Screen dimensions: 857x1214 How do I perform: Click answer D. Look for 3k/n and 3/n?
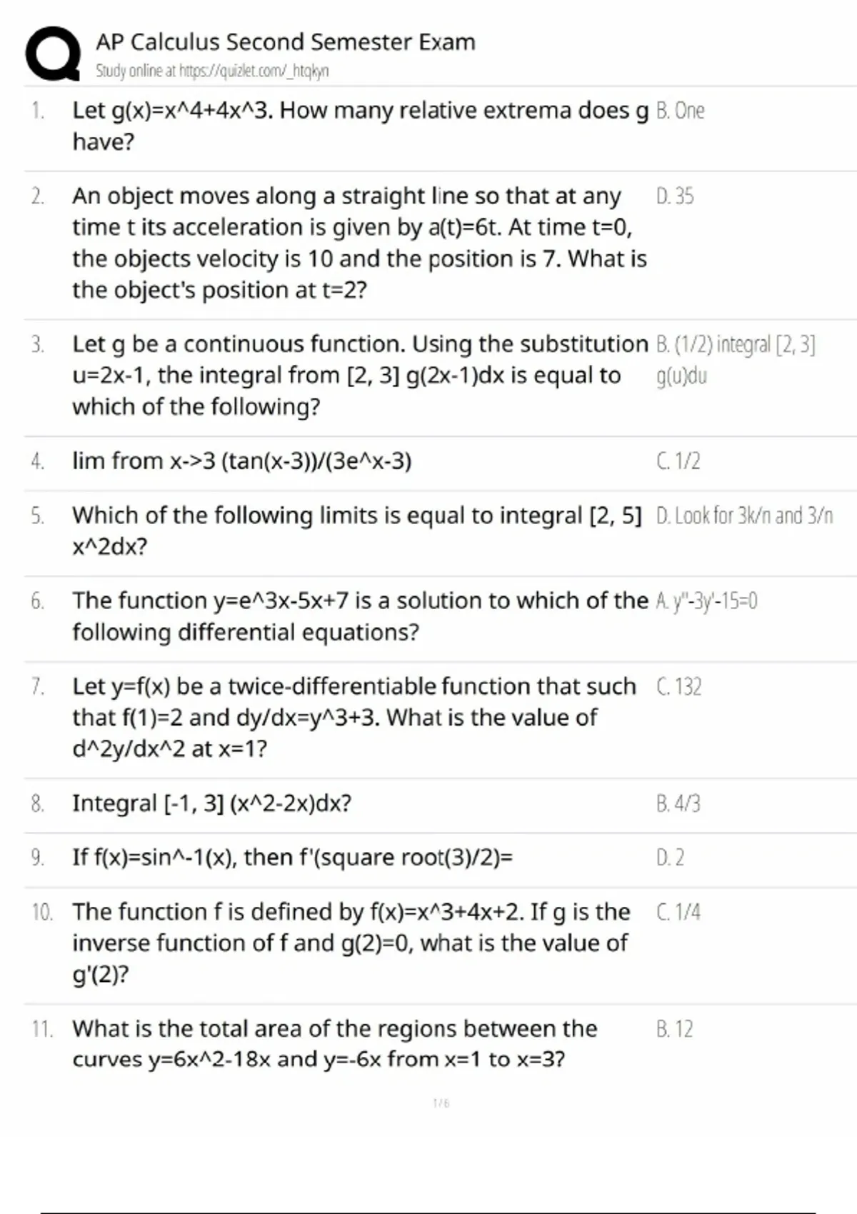tap(744, 516)
